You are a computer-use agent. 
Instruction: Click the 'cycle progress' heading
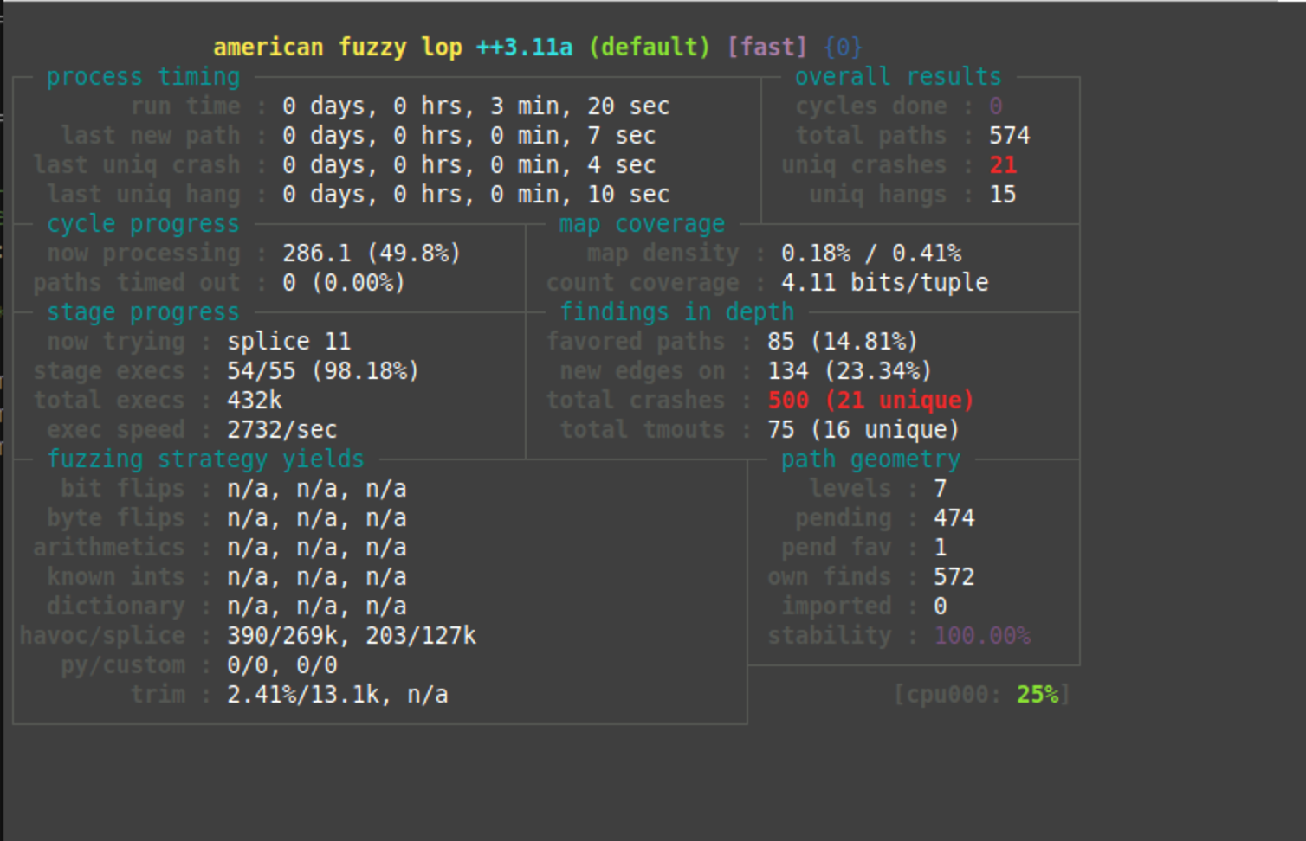[143, 223]
